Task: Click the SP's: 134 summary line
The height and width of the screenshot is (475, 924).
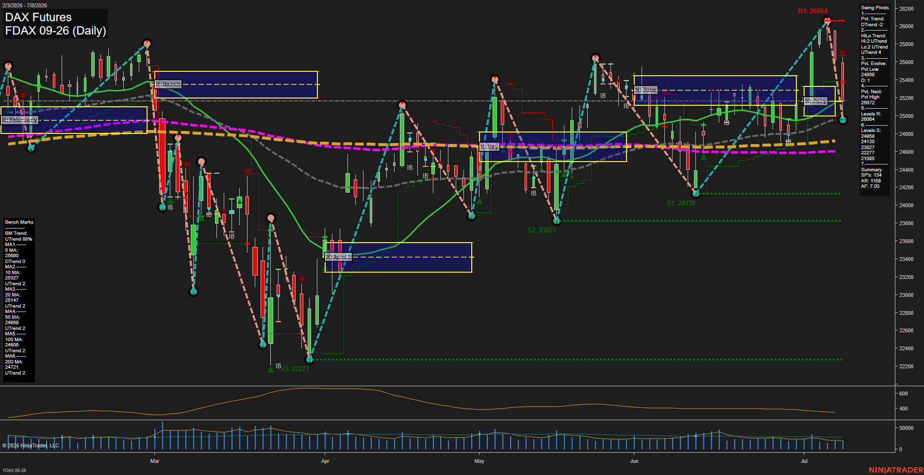Action: 871,175
